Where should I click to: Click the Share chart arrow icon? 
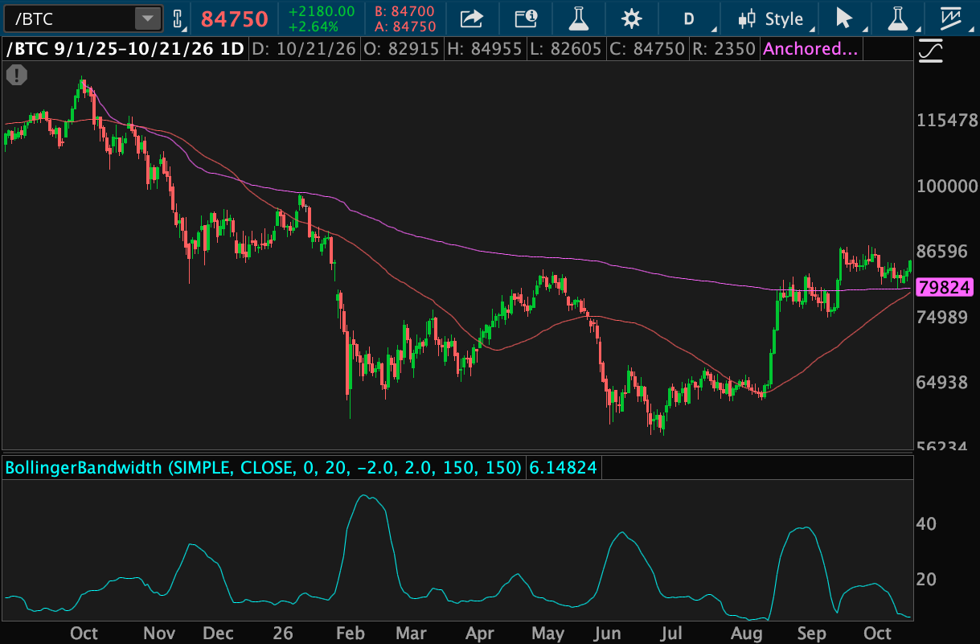(x=472, y=18)
